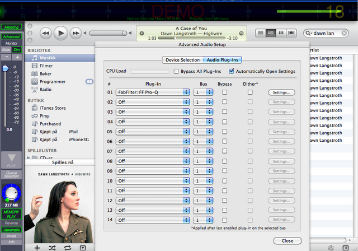Open Ping in the sidebar
The width and height of the screenshot is (358, 251).
[44, 116]
